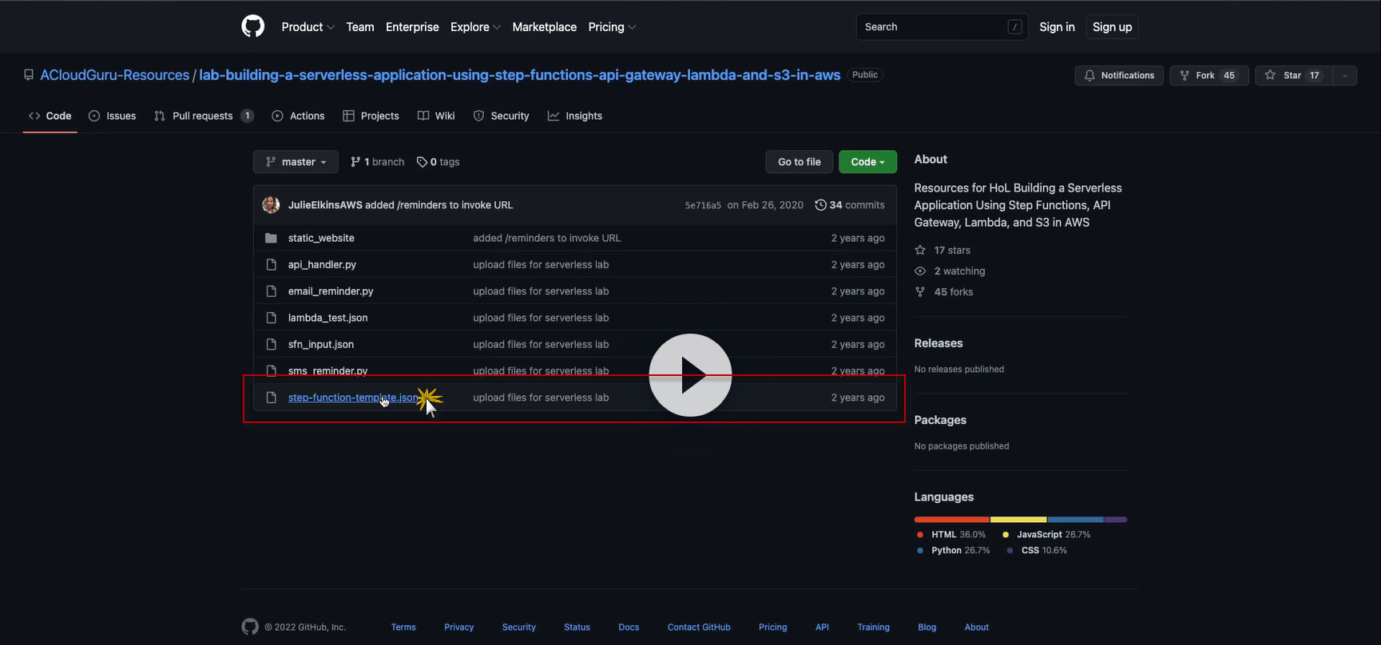Viewport: 1381px width, 645px height.
Task: Open the Actions tab
Action: [x=298, y=116]
